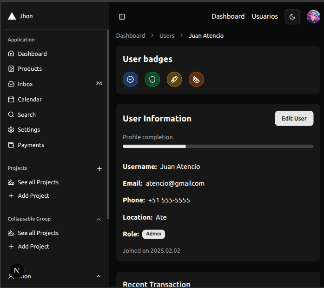Image resolution: width=324 pixels, height=288 pixels.
Task: Click the blue verified badge icon
Action: point(130,80)
